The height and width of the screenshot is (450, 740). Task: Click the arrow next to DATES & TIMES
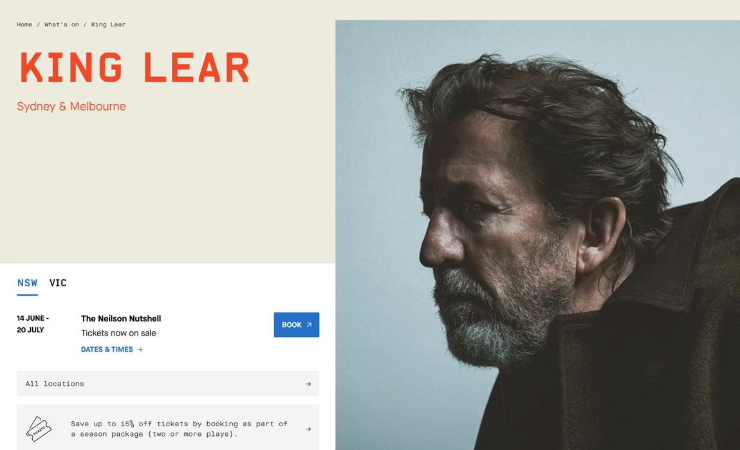click(140, 350)
